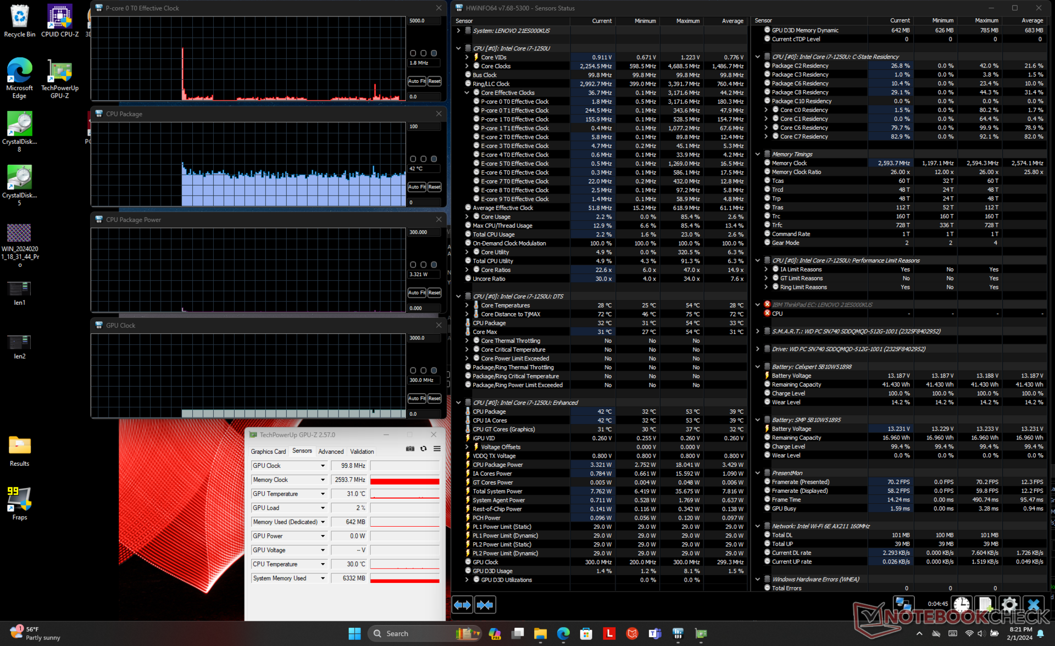The width and height of the screenshot is (1055, 646).
Task: Open Fraps desktop shortcut
Action: 19,503
